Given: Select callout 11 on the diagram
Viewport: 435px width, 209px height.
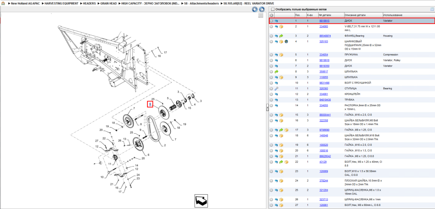Looking at the screenshot, I should pyautogui.click(x=110, y=164).
